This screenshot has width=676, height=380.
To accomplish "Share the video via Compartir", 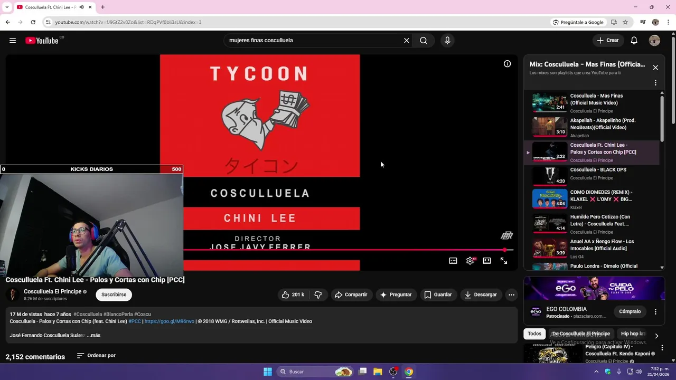I will 351,294.
